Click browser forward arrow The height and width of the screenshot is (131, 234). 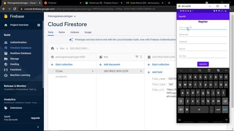(9, 9)
